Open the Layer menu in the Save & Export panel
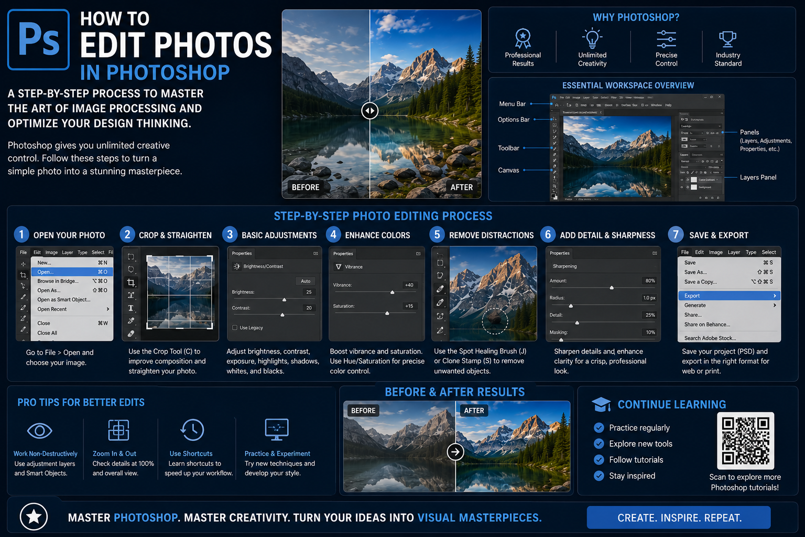This screenshot has height=537, width=805. click(734, 252)
